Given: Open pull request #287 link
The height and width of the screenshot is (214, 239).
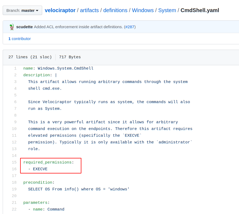Looking at the screenshot, I should pos(130,27).
